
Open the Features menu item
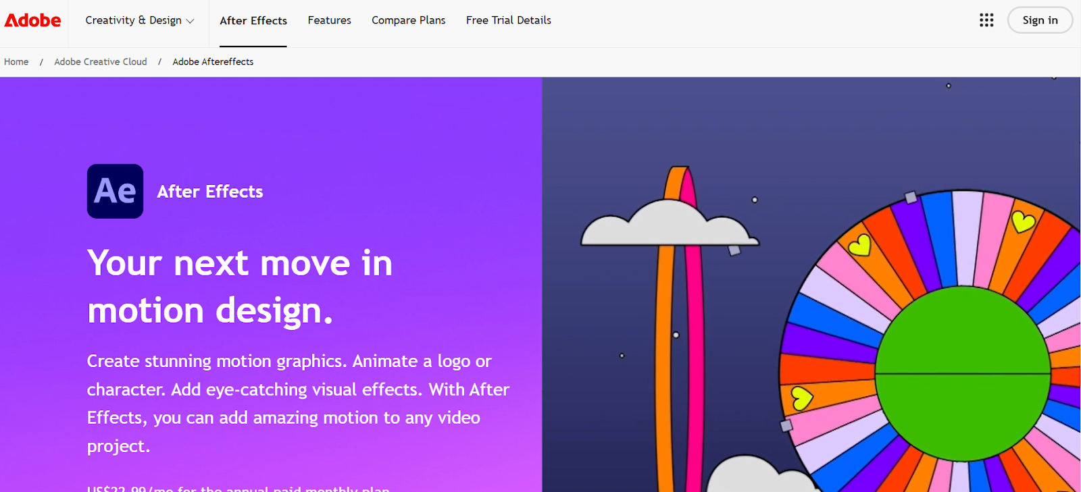[x=330, y=20]
